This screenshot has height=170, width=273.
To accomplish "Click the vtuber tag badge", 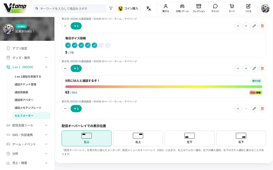I will (x=21, y=26).
